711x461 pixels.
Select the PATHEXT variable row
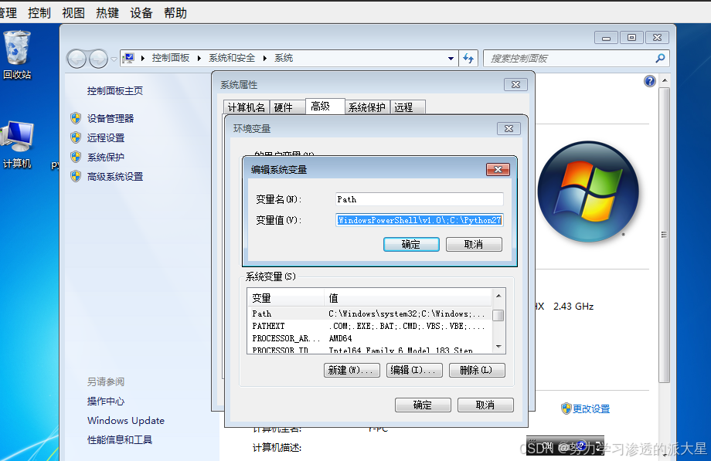pos(369,325)
